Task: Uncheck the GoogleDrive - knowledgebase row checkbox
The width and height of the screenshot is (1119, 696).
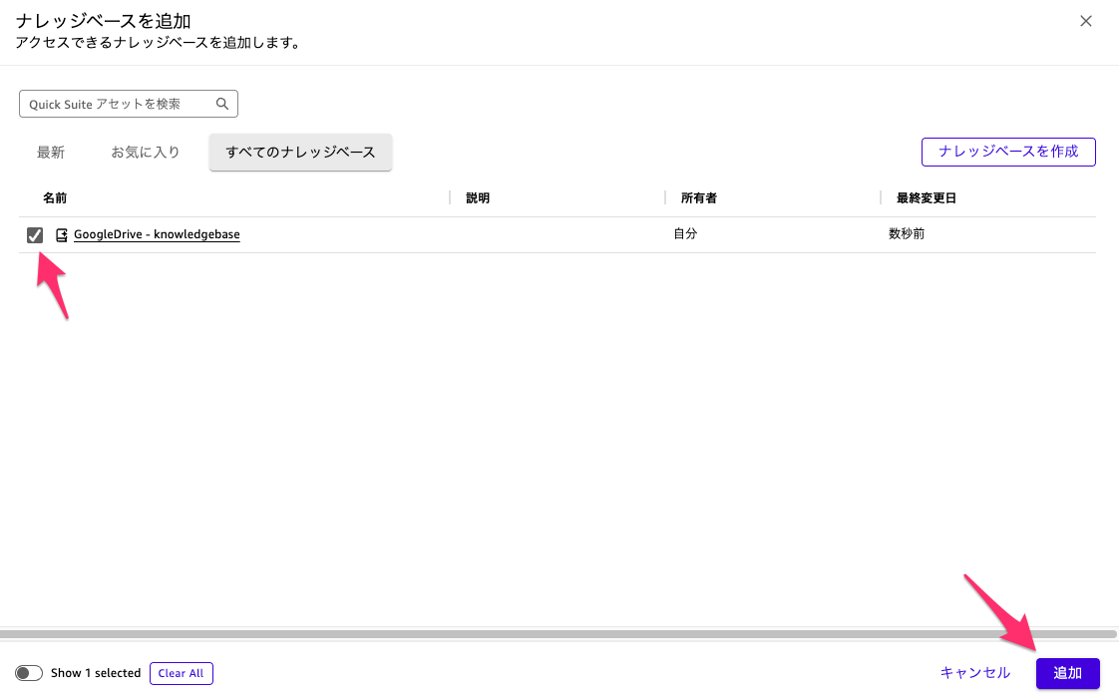Action: click(33, 233)
